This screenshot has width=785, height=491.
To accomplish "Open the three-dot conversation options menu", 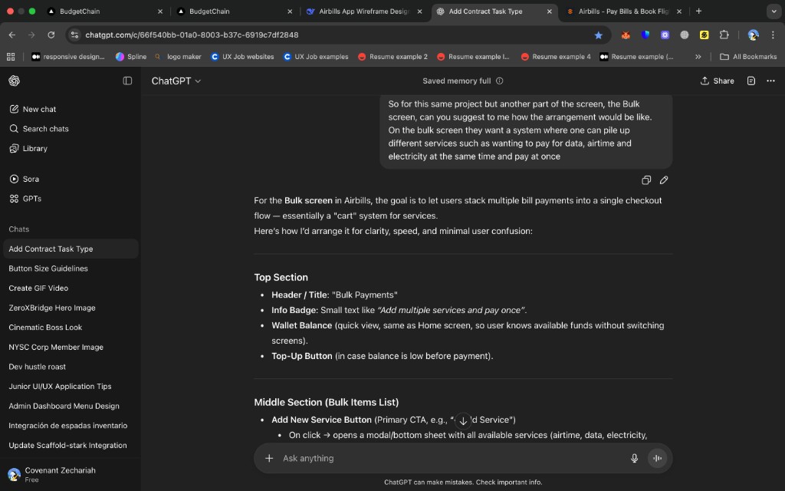I will [770, 81].
